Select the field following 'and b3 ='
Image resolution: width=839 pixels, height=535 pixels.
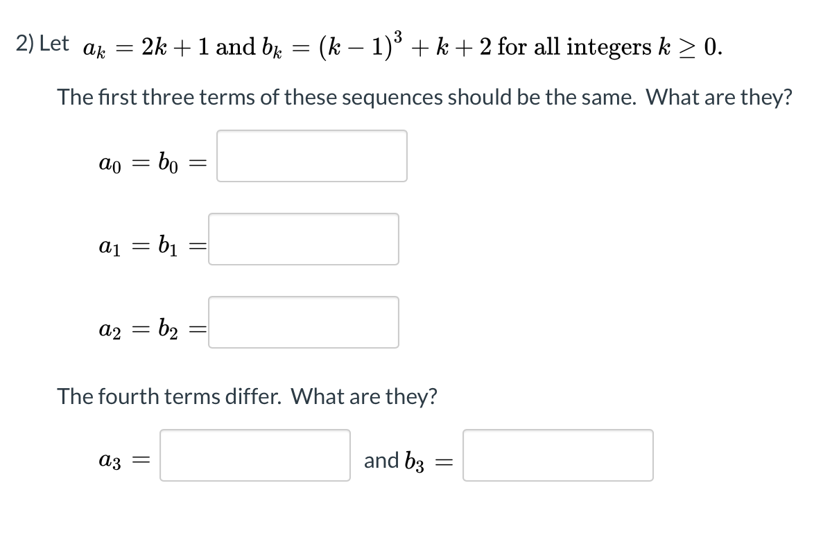[x=558, y=456]
